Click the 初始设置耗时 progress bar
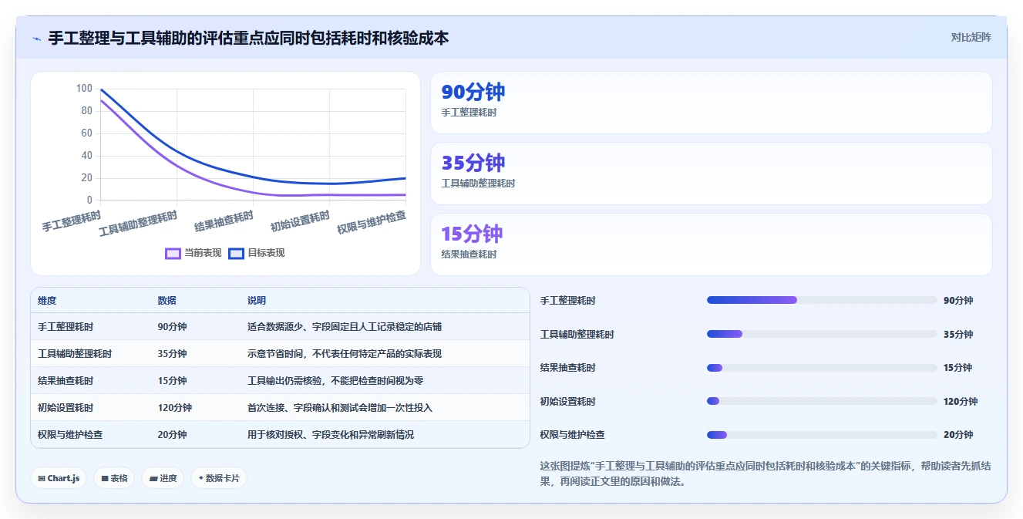 point(822,401)
